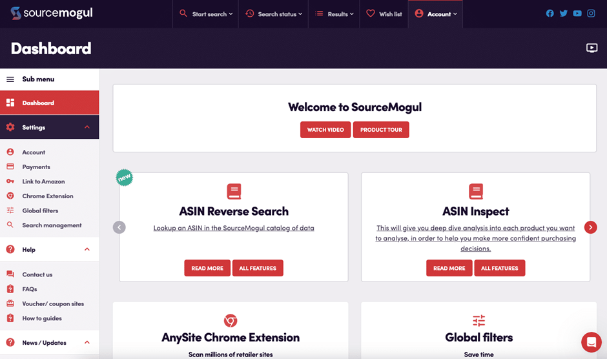Image resolution: width=607 pixels, height=359 pixels.
Task: Click the Settings gear icon
Action: (x=10, y=127)
